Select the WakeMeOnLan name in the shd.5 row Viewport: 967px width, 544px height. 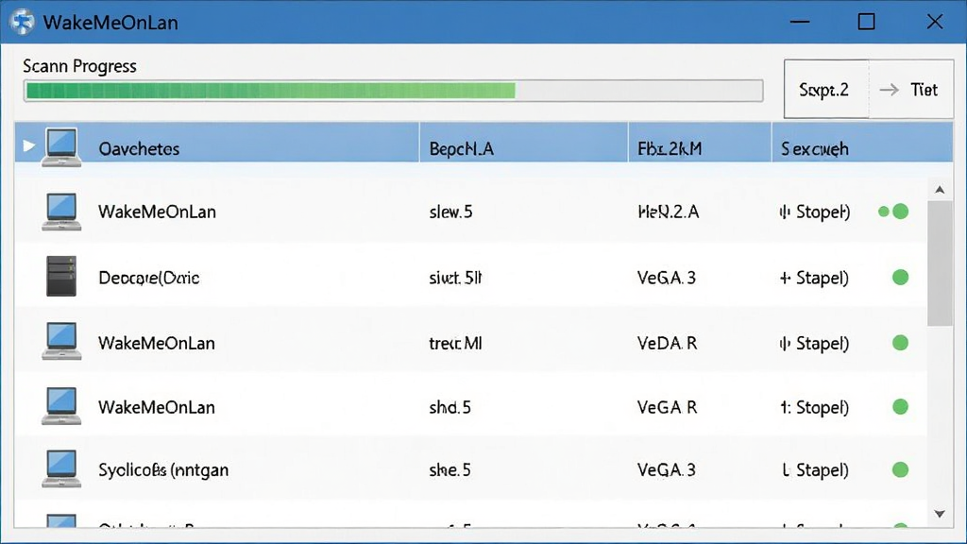tap(157, 407)
